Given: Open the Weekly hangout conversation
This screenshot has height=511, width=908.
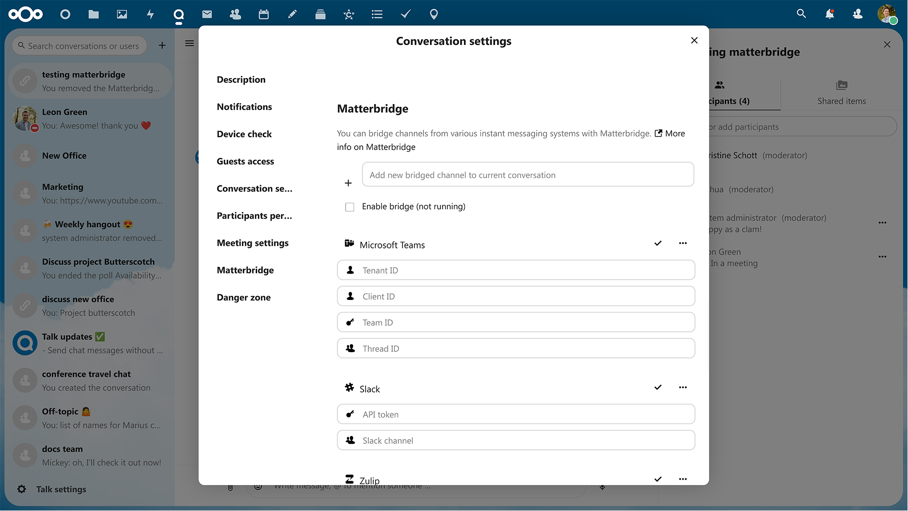Looking at the screenshot, I should 90,231.
